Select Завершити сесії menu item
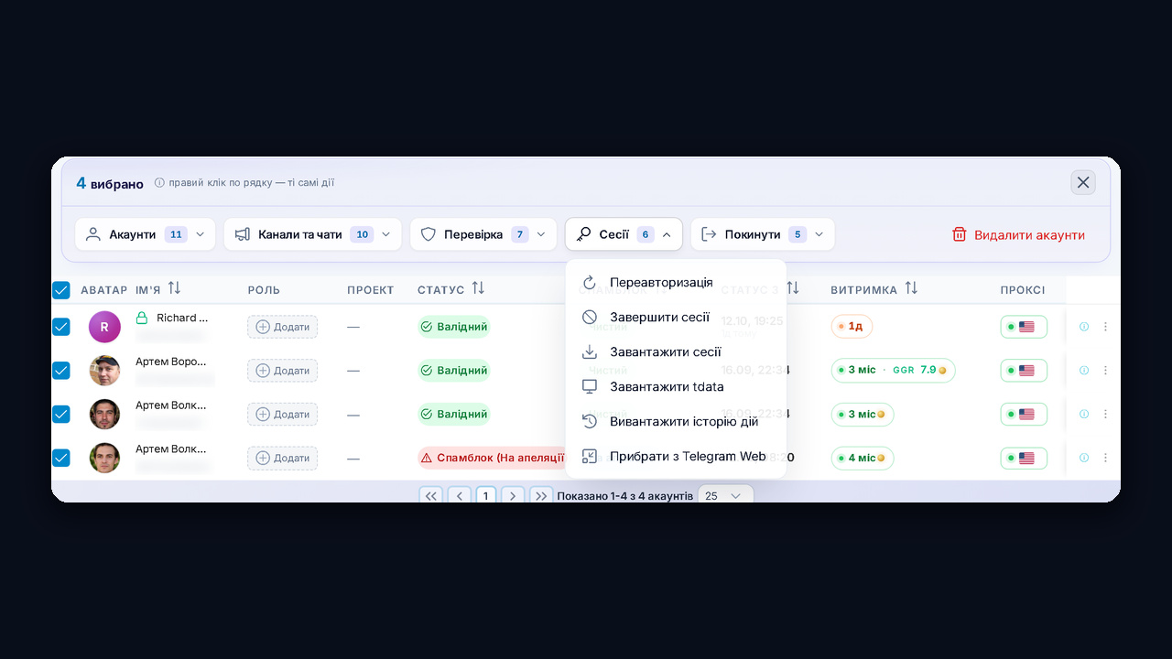 pos(676,317)
